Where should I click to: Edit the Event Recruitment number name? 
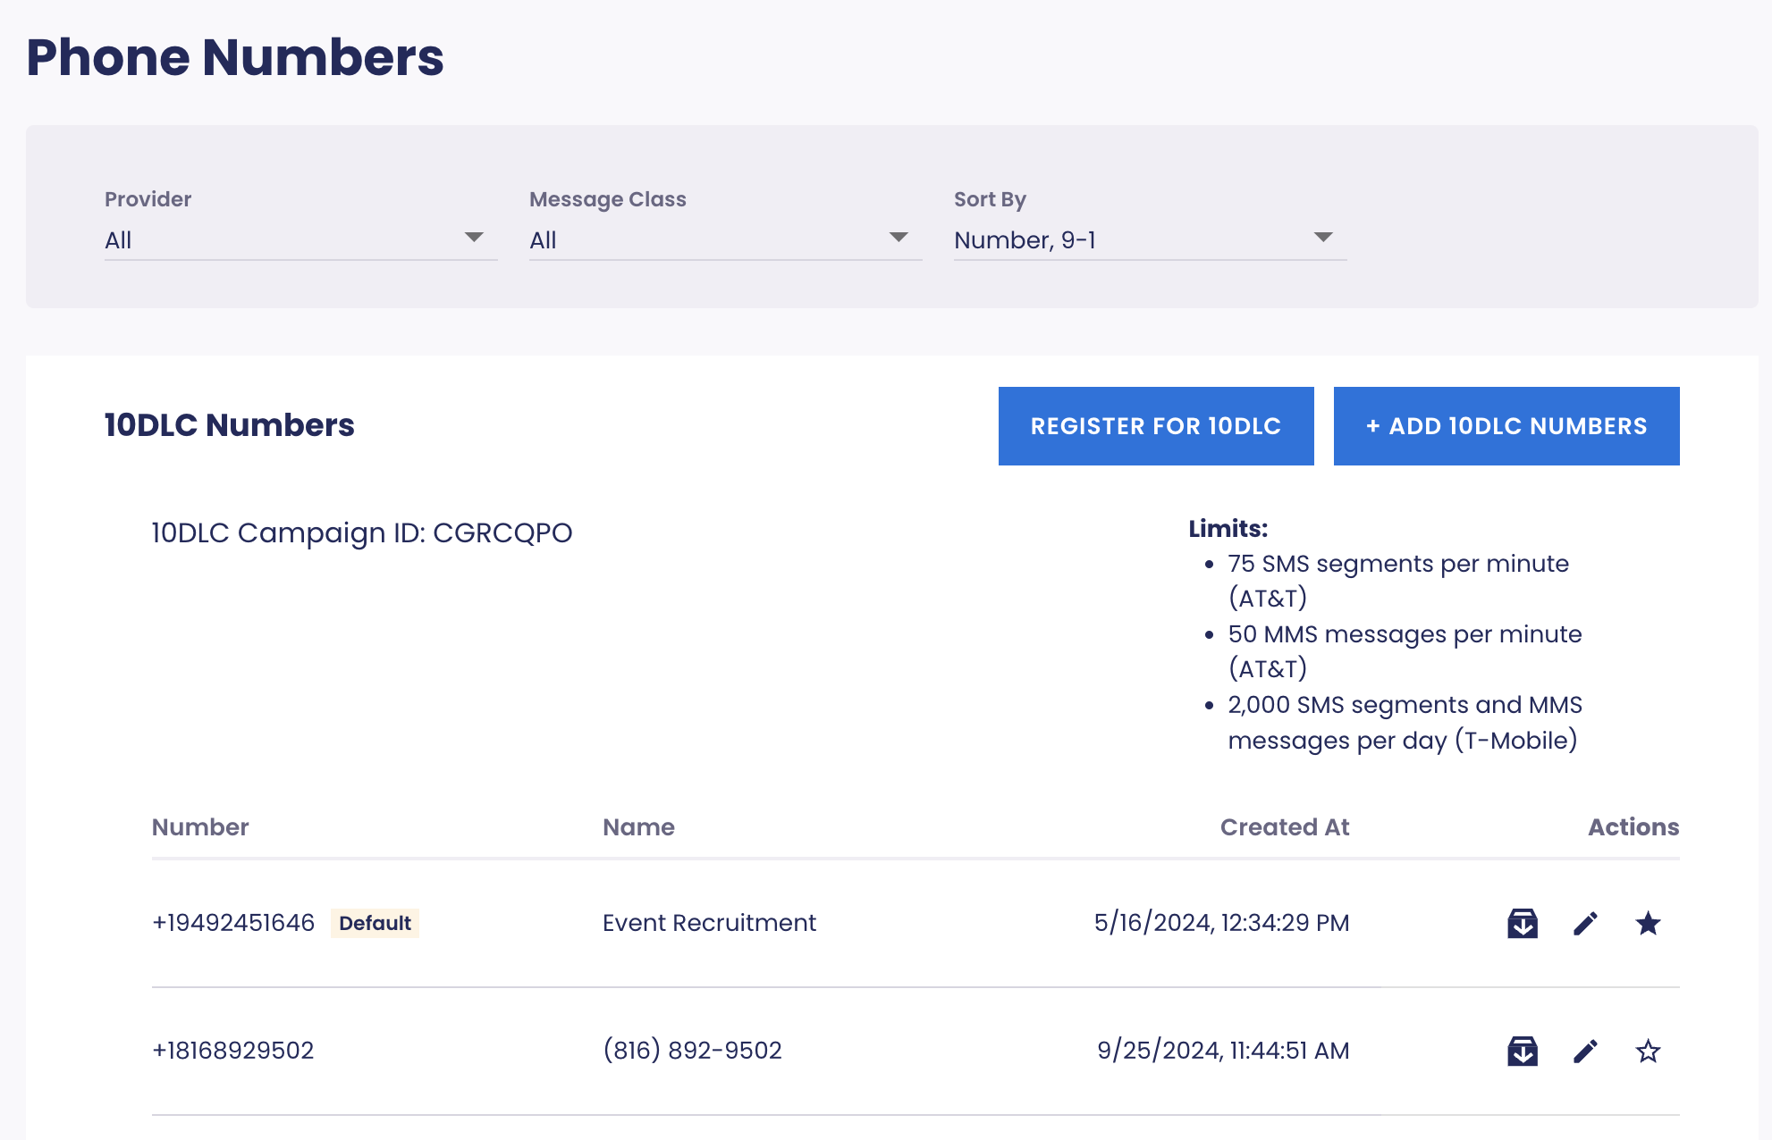pyautogui.click(x=1585, y=923)
